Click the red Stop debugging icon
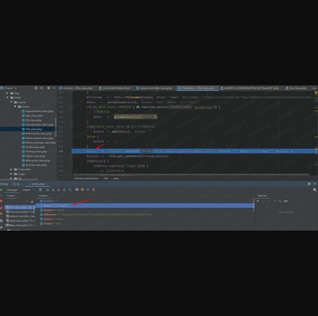The image size is (318, 316). 1,201
